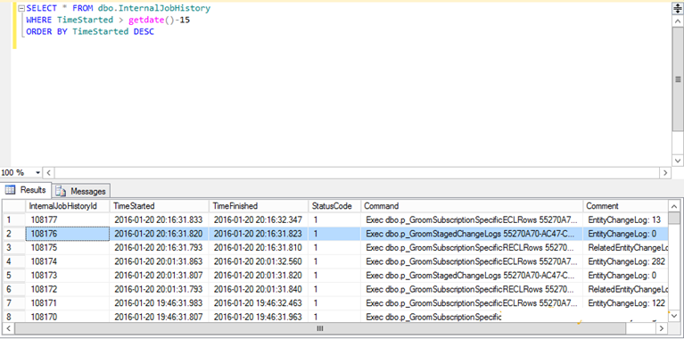Select the Comment column header
The image size is (684, 339).
[625, 206]
